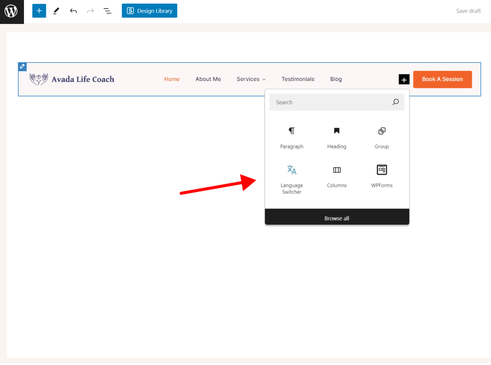The height and width of the screenshot is (365, 491).
Task: Select the Paragraph block
Action: click(x=292, y=137)
